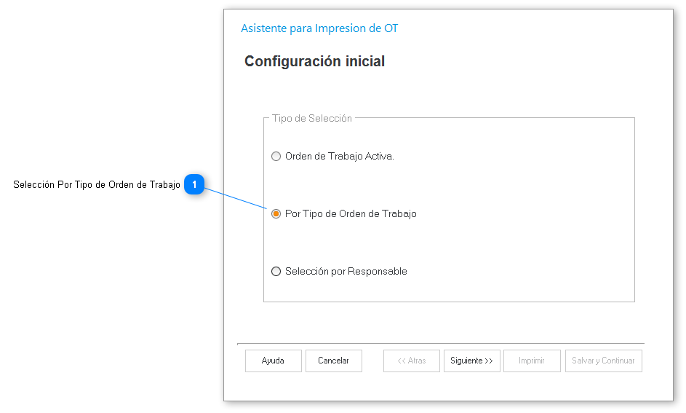Advance using the Siguiente >> button
Screen dimensions: 686x413
tap(471, 361)
